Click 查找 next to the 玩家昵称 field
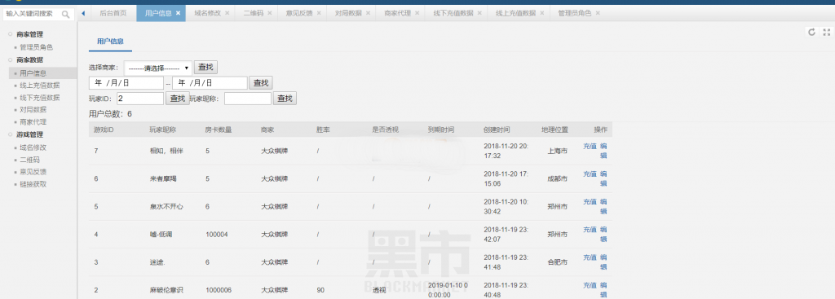 [x=285, y=99]
